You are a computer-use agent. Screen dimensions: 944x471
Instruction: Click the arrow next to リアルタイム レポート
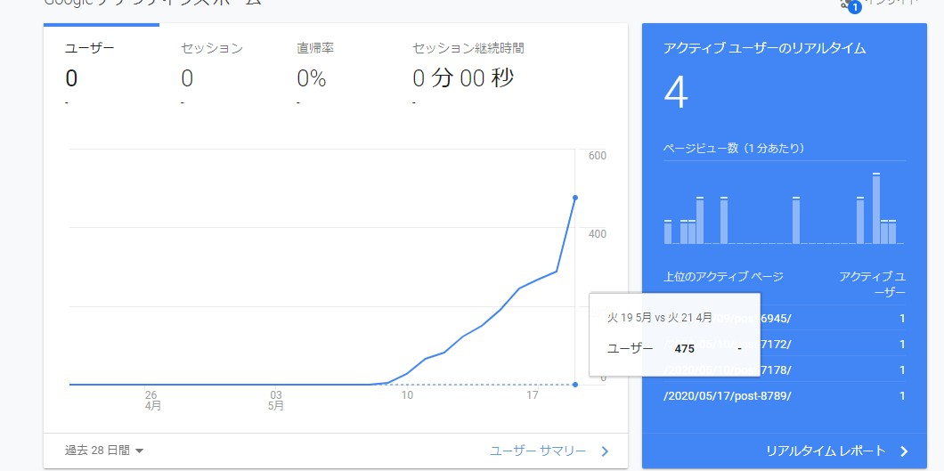pyautogui.click(x=904, y=451)
